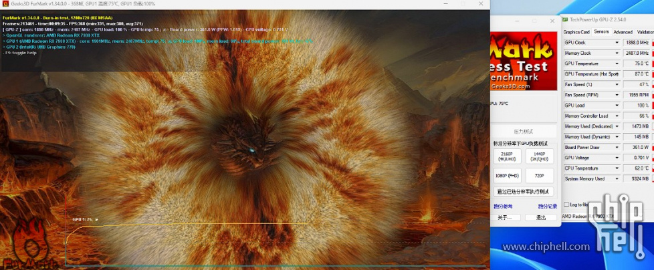
Task: Click the 退出 exit button
Action: point(541,217)
